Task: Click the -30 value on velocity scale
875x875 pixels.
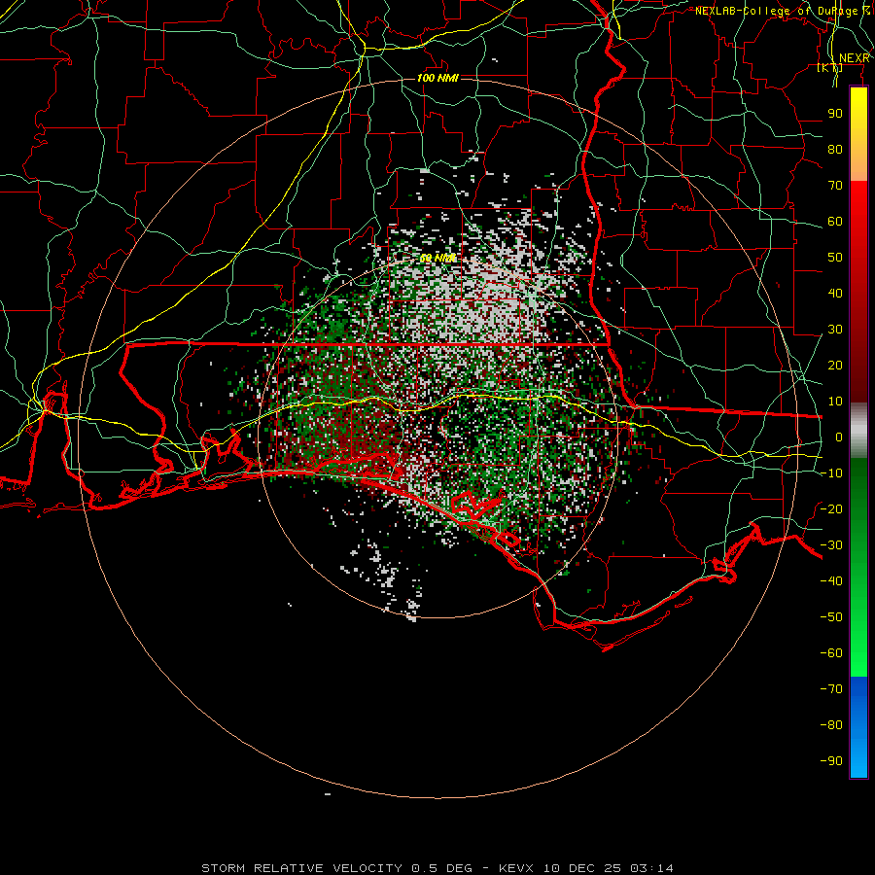Action: coord(831,545)
